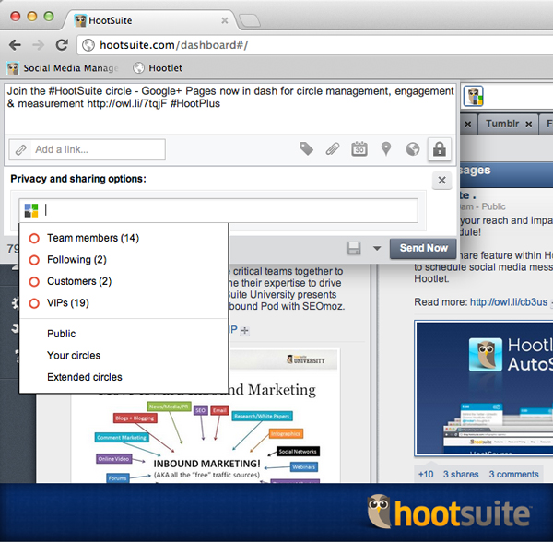Click the save draft floppy disk icon
Image resolution: width=553 pixels, height=542 pixels.
pos(353,248)
